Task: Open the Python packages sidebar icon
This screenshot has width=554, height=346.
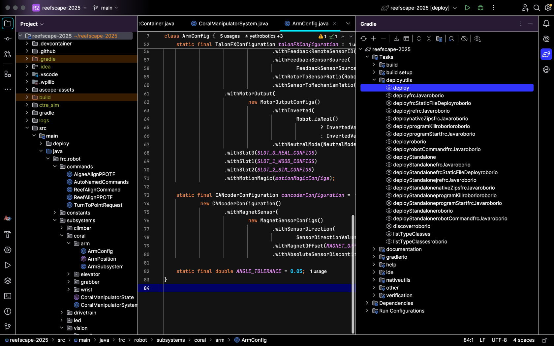Action: [x=546, y=70]
